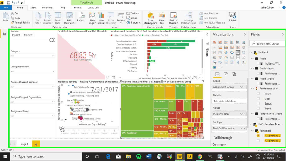Collapse the Audit Metrics folder
Viewport: 287px width, 161px height.
(252, 68)
